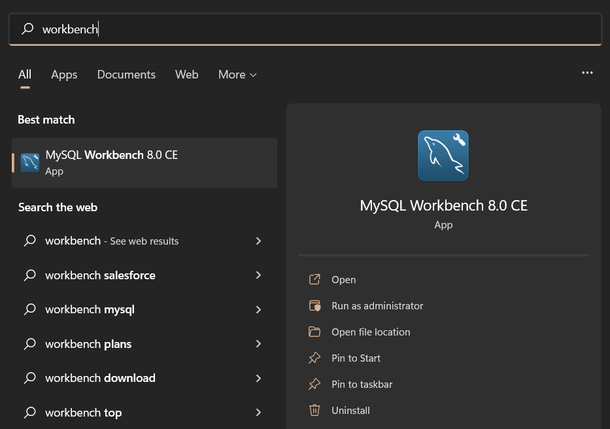The image size is (610, 429).
Task: Click the search box containing 'workbench'
Action: point(305,29)
